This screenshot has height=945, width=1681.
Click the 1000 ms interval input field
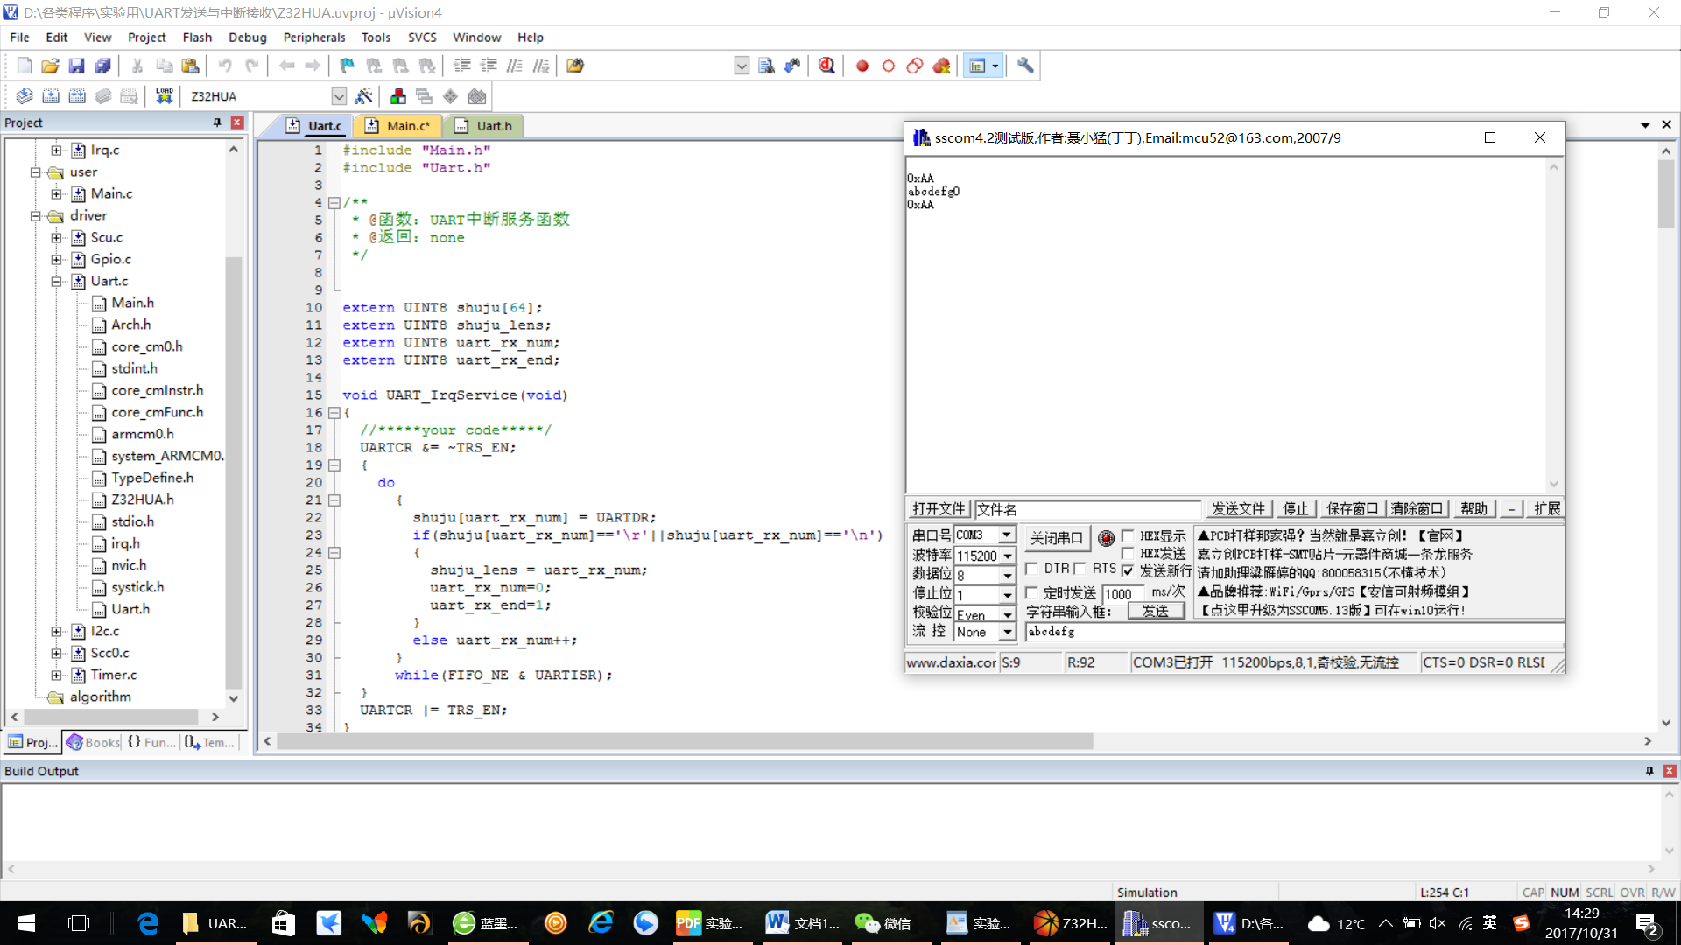click(x=1124, y=594)
